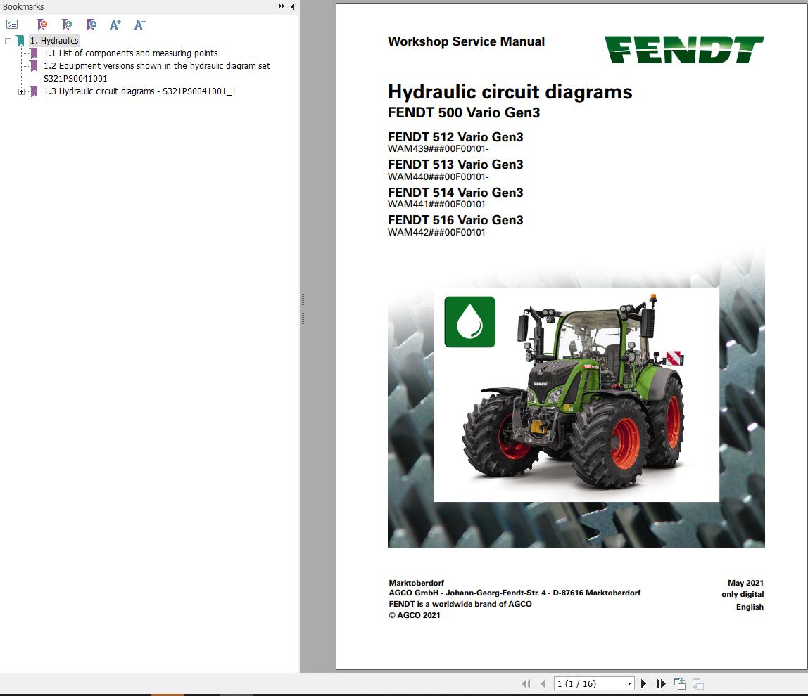
Task: Click the only digital text
Action: click(743, 595)
